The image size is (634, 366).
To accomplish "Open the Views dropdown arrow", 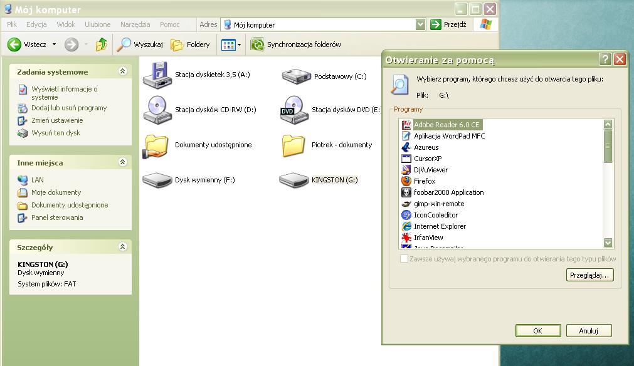I will point(239,44).
